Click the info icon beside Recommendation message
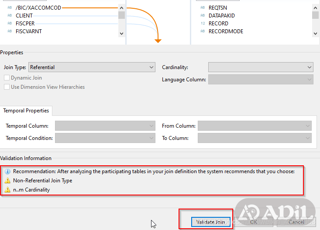320x230 pixels. click(7, 171)
